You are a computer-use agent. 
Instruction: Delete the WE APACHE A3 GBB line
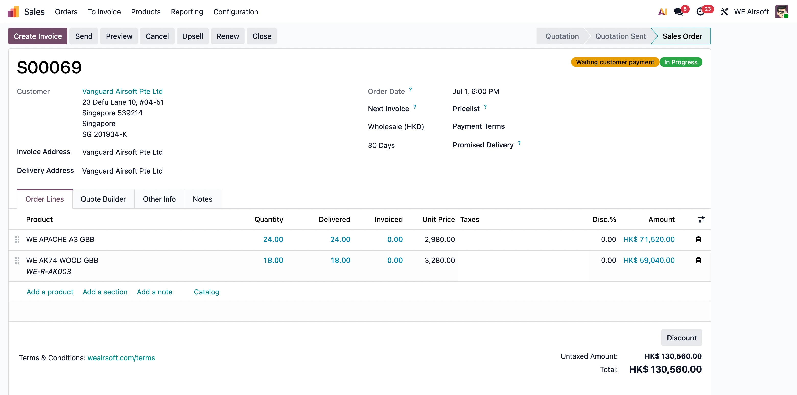pos(698,239)
